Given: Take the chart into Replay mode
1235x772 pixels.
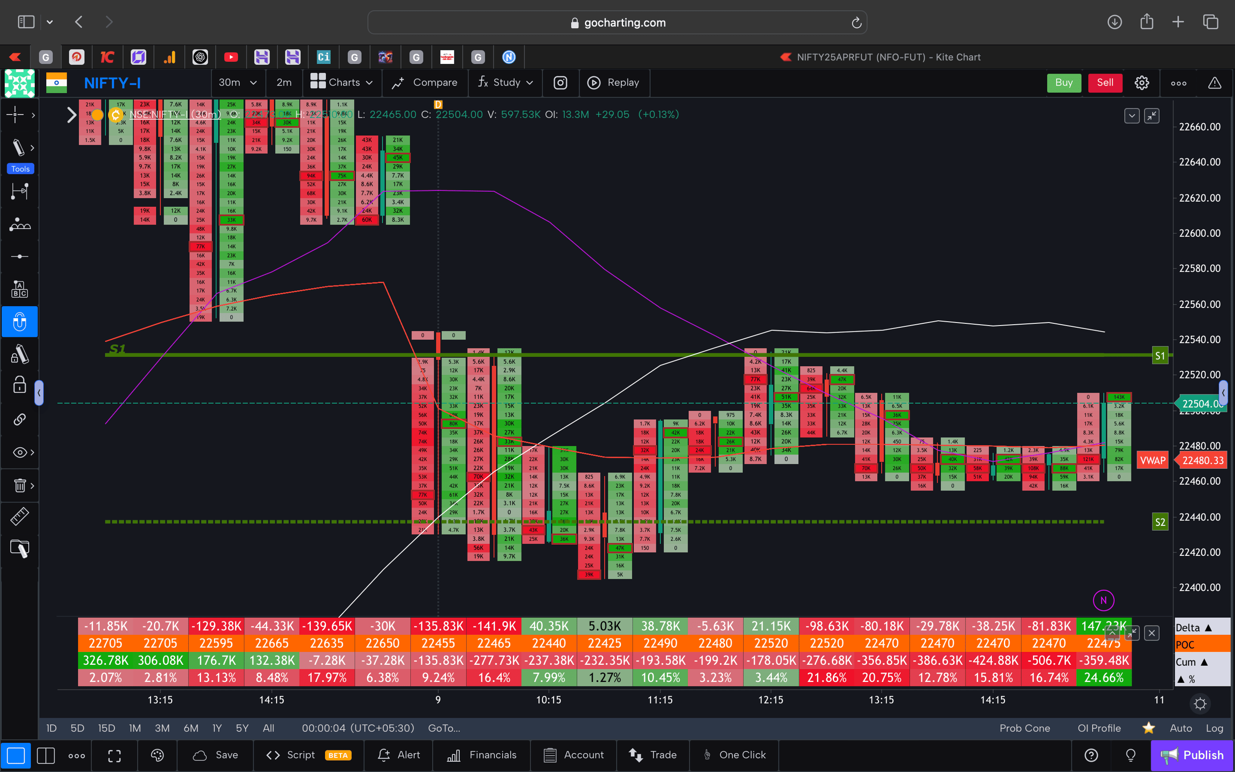Looking at the screenshot, I should [614, 82].
